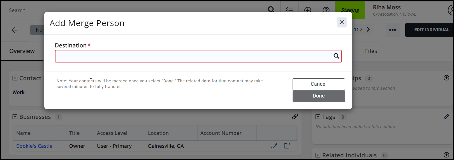The width and height of the screenshot is (454, 160).
Task: Click into the Destination input field
Action: (193, 56)
